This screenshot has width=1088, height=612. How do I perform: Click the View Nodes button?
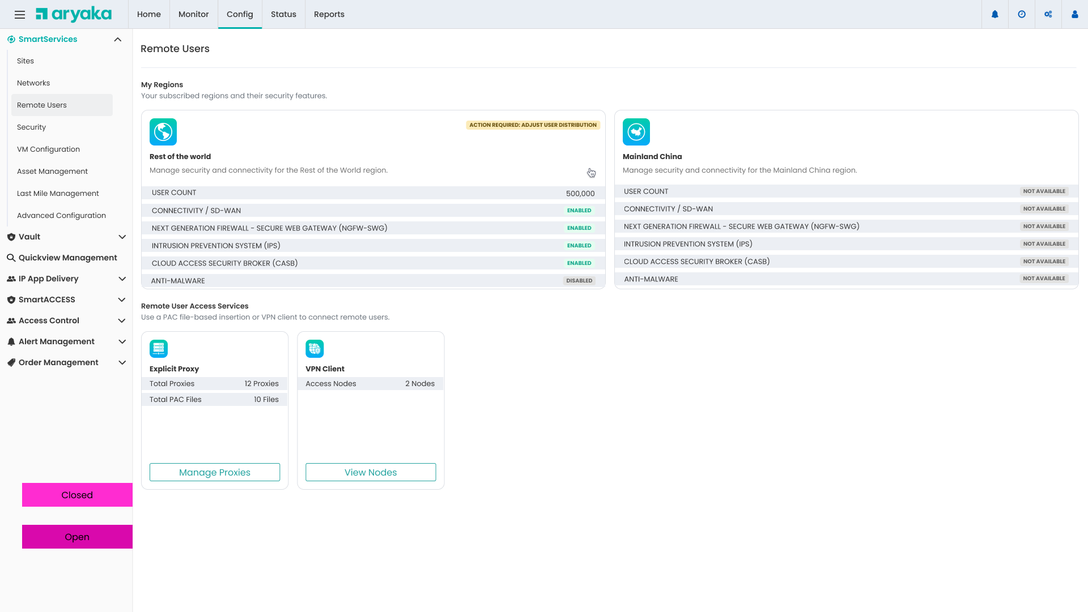click(x=371, y=472)
